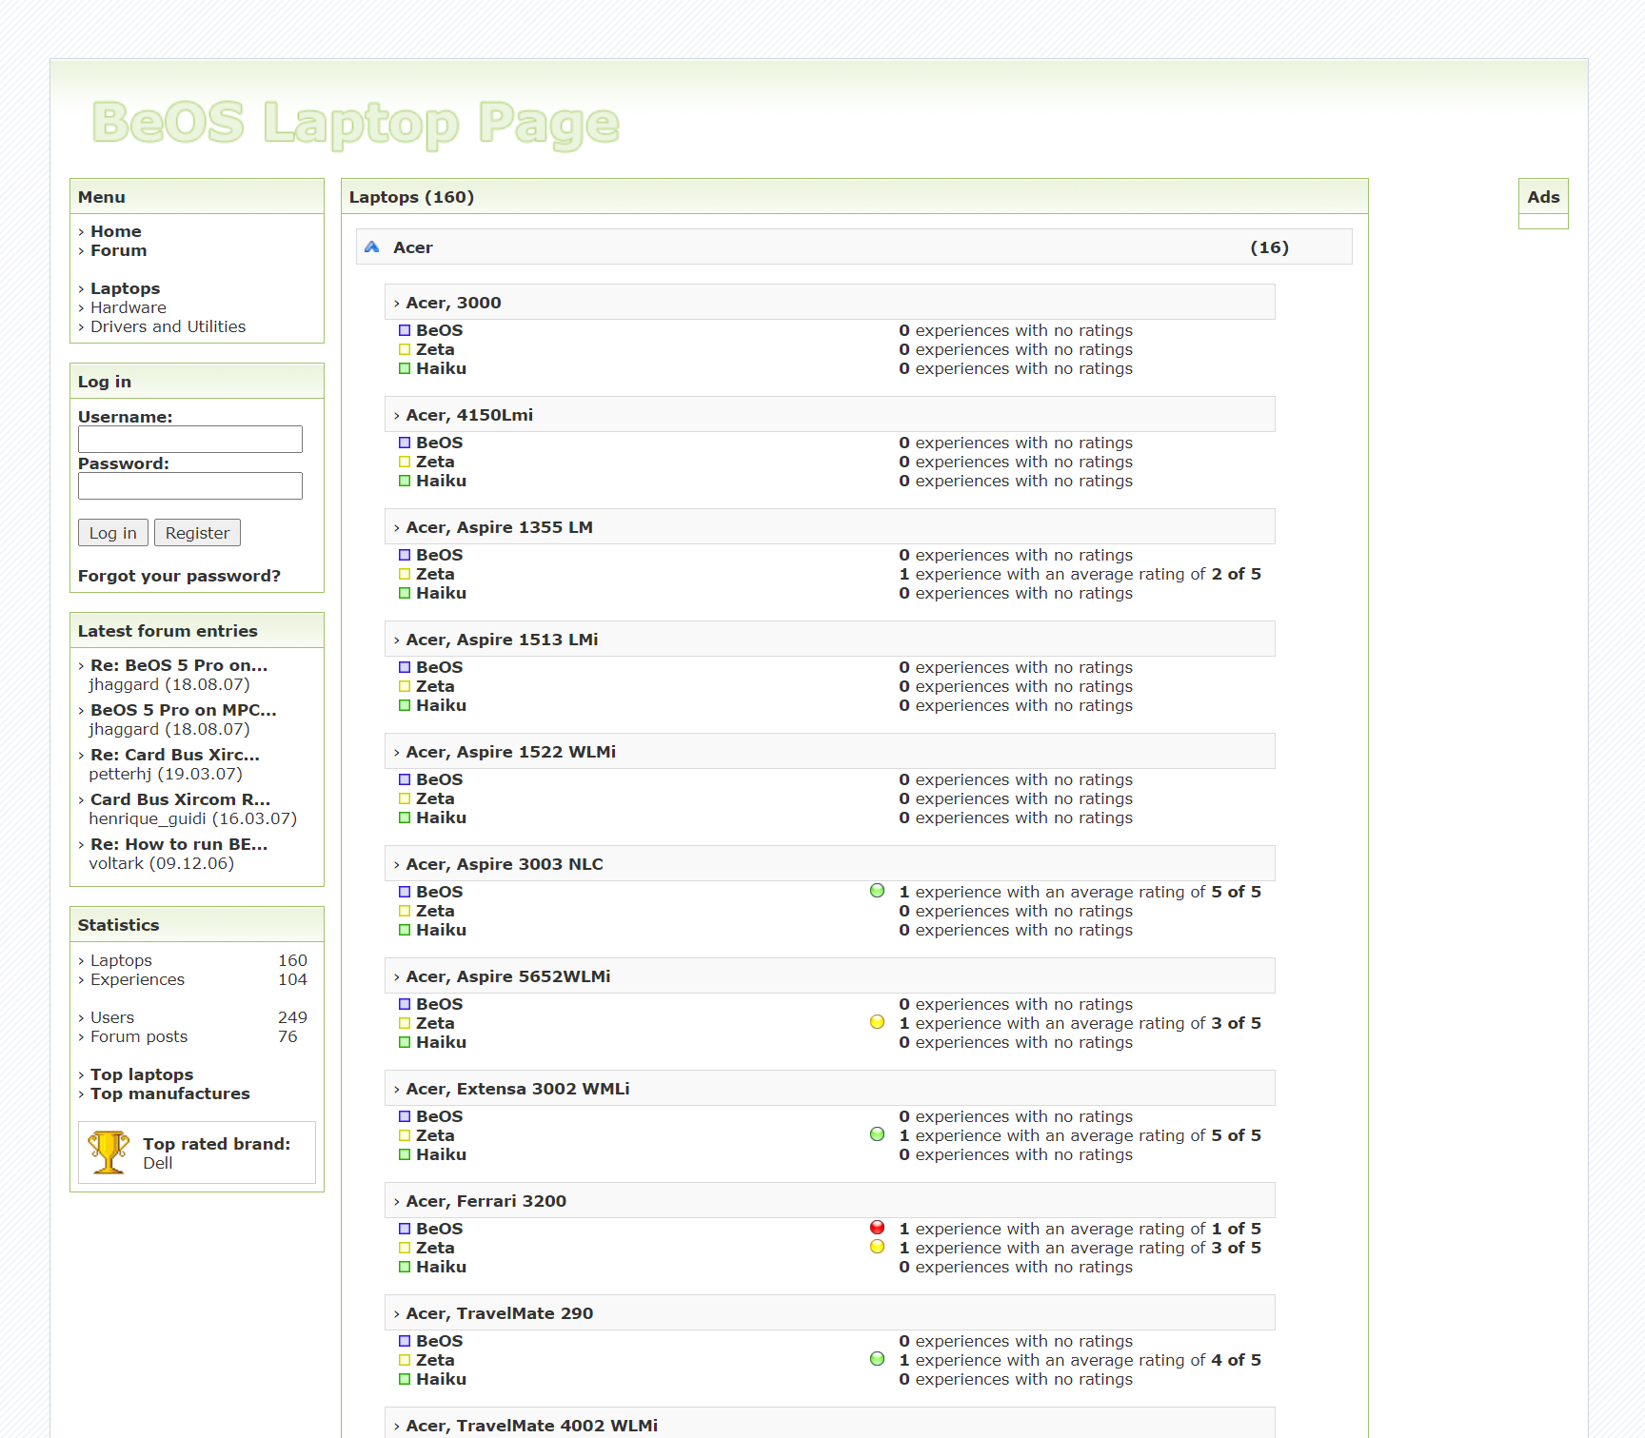
Task: Click the Log in button
Action: coord(112,533)
